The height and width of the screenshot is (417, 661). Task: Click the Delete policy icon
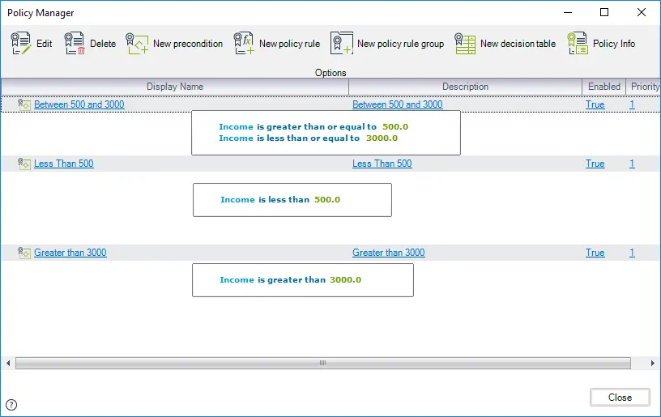pos(75,43)
